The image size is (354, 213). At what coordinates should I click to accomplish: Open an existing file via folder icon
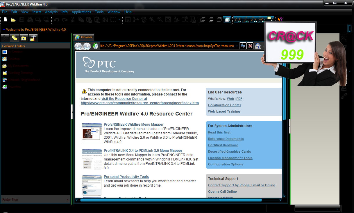click(13, 20)
